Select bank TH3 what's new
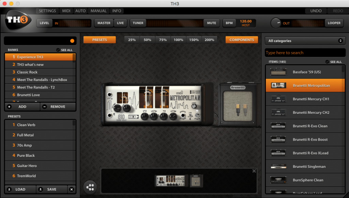349x198 pixels. tap(39, 64)
